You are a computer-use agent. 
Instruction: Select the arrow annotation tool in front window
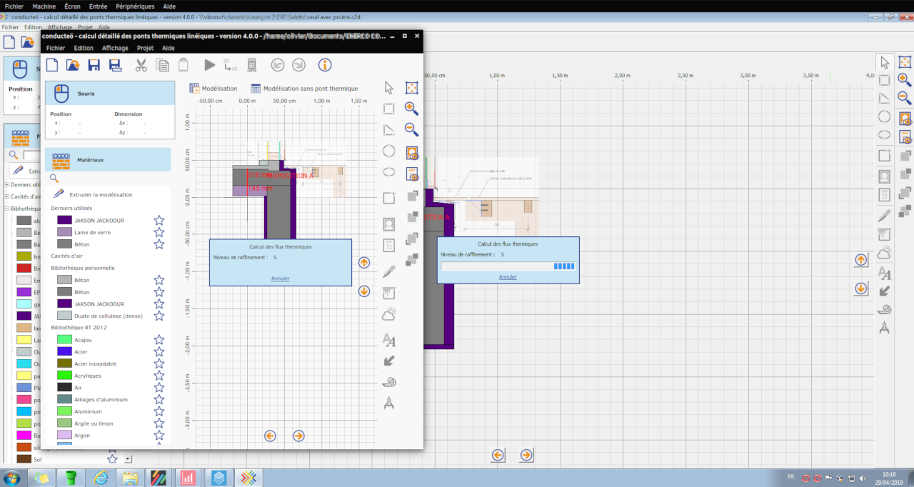point(389,361)
